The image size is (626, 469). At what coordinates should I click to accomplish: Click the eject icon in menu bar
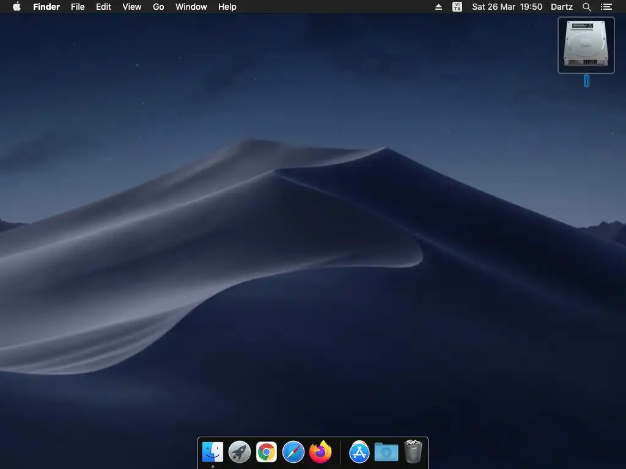[438, 7]
